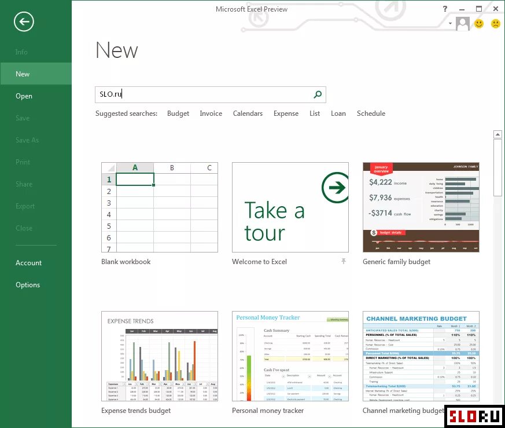This screenshot has height=428, width=505.
Task: Click the 'Personal money tracker' caption
Action: 268,411
